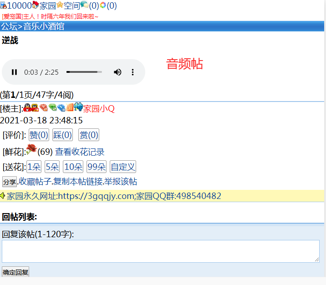Pause the audio playback
The width and height of the screenshot is (326, 285).
(x=14, y=72)
